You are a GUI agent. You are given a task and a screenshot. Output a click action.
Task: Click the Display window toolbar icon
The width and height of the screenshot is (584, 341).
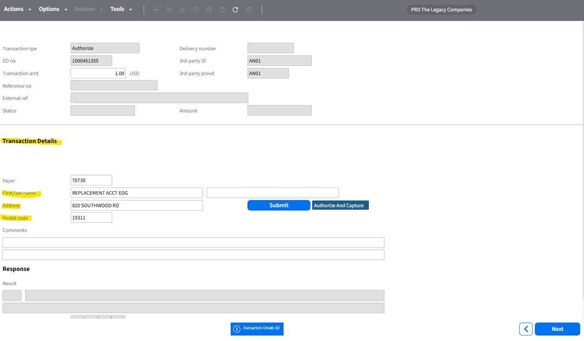tap(209, 10)
